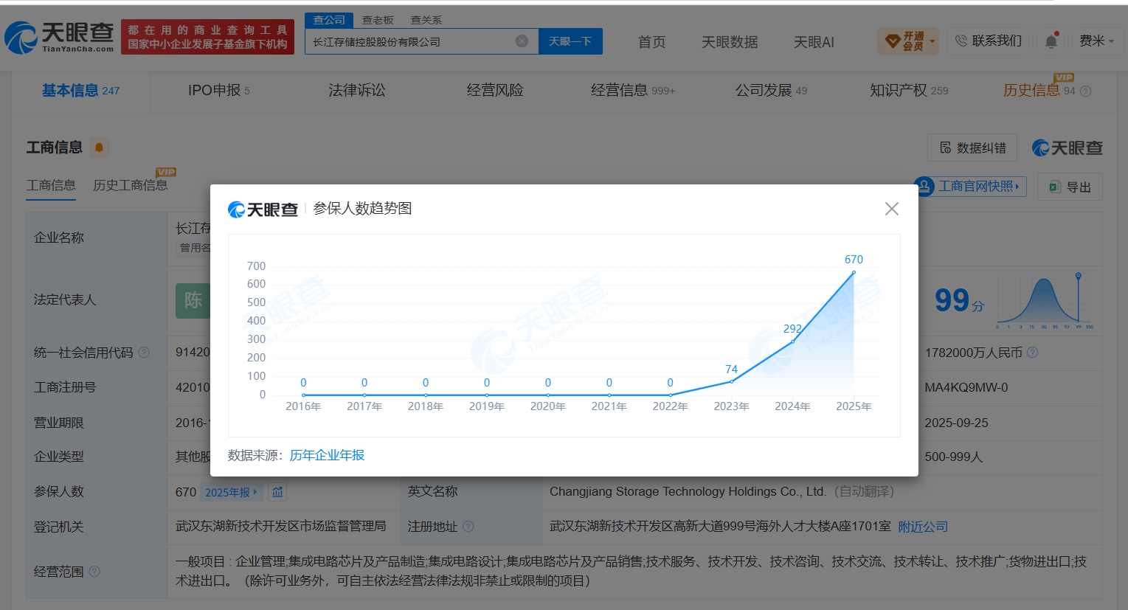Screen dimensions: 1128x610
Task: Click the MA4KQ9MW-0 organization code
Action: (966, 387)
